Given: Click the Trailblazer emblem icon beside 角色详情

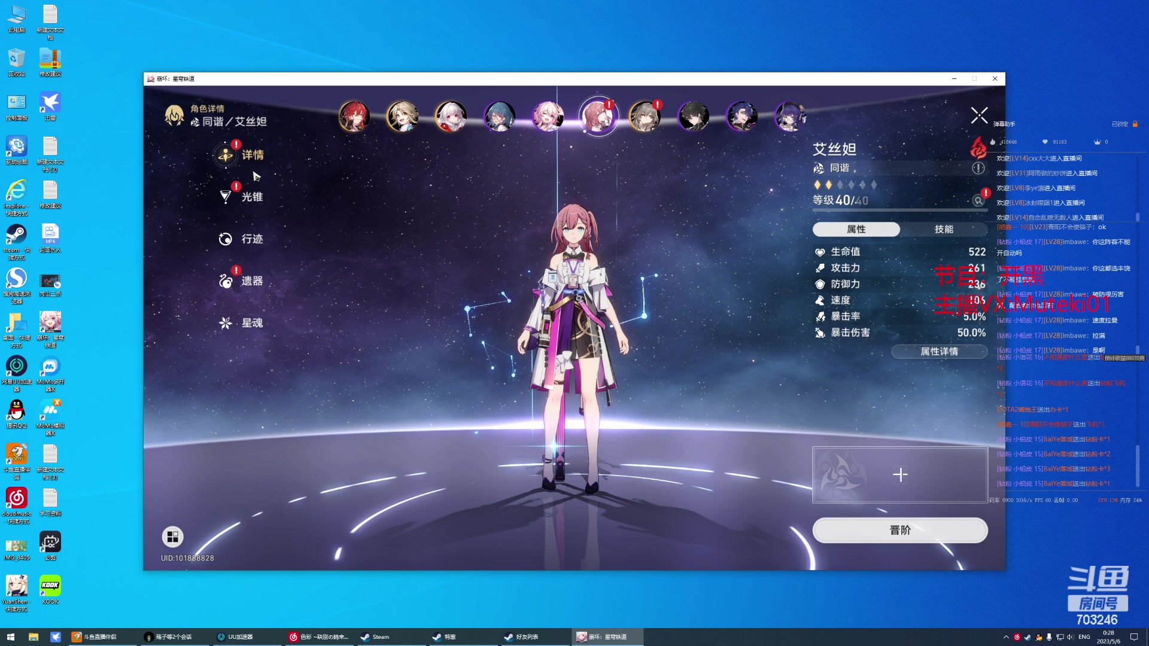Looking at the screenshot, I should click(174, 115).
